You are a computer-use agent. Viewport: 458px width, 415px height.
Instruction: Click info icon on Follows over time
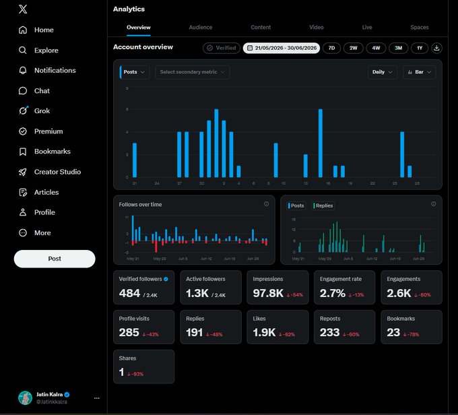(267, 203)
